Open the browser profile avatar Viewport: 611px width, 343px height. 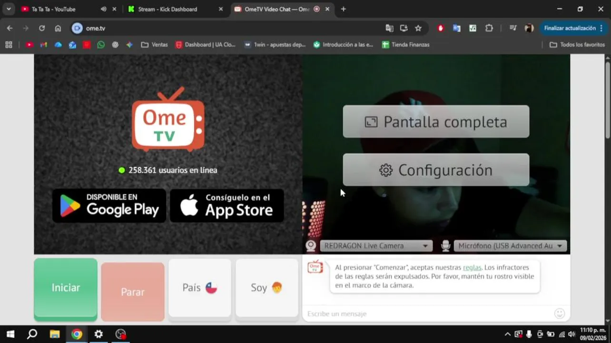click(529, 28)
